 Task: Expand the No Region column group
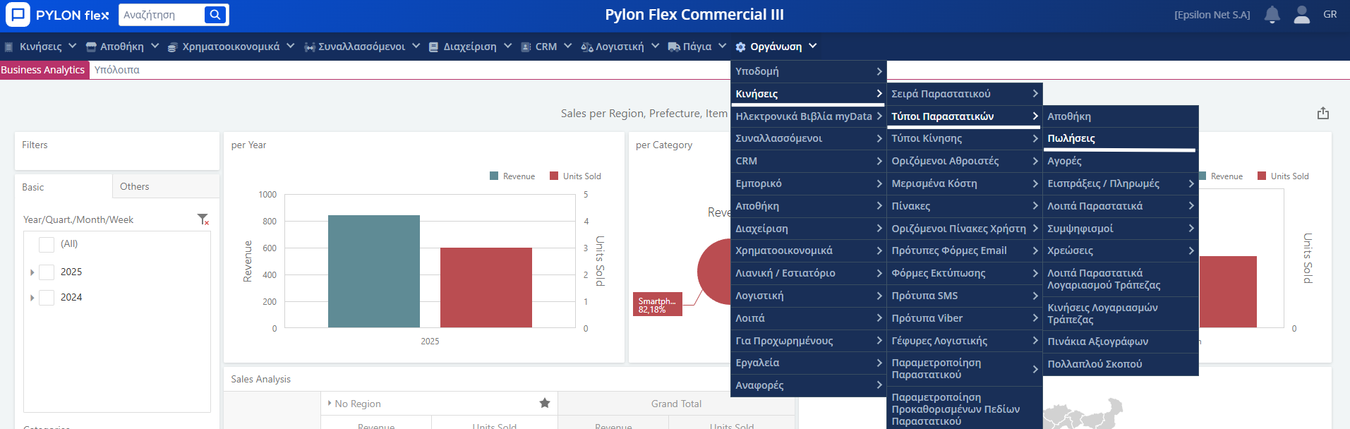tap(330, 403)
